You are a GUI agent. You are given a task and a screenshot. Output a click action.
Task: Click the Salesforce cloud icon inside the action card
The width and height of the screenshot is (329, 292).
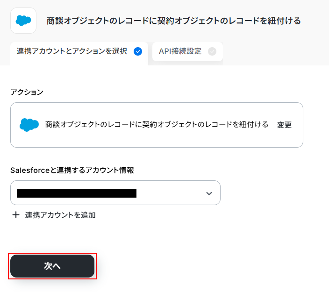point(29,124)
